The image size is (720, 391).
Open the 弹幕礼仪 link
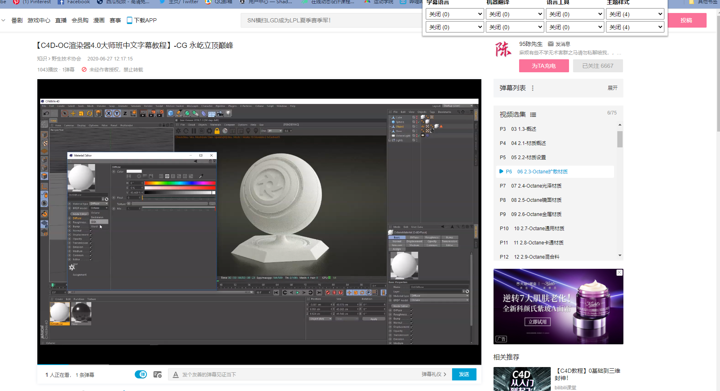coord(434,374)
